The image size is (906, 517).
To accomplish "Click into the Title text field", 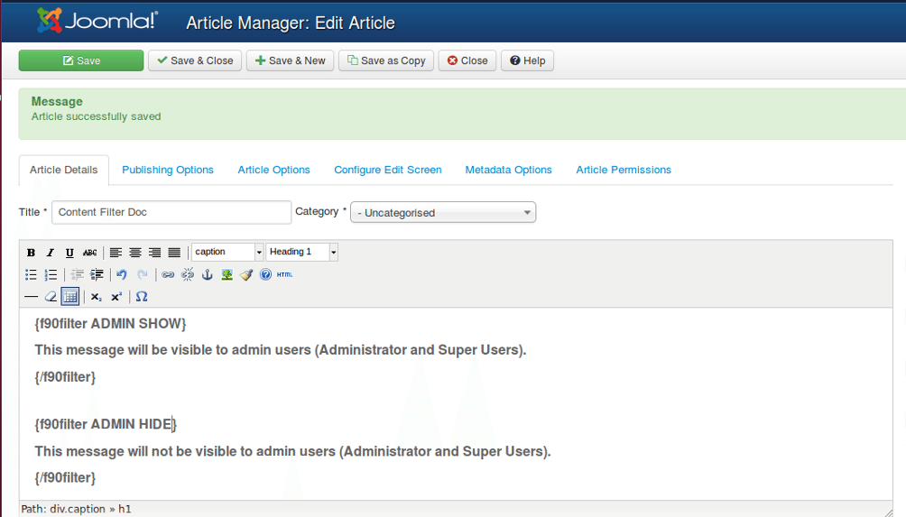I will pos(171,212).
